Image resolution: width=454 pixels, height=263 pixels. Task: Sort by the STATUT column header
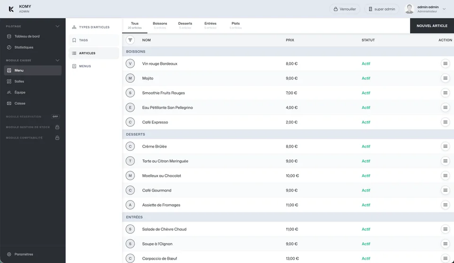pos(368,40)
